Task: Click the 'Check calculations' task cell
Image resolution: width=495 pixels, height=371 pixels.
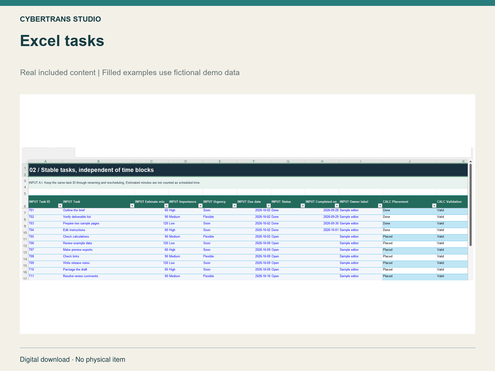Action: [x=98, y=238]
